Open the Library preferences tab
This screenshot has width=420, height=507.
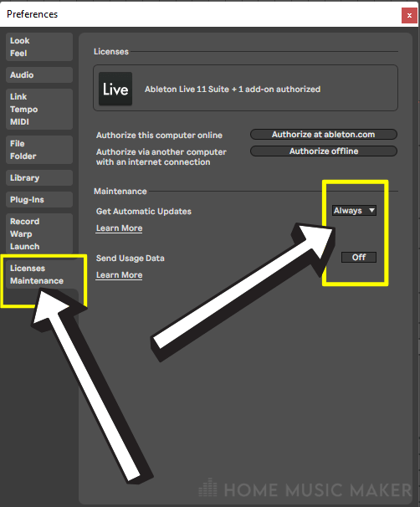[39, 178]
